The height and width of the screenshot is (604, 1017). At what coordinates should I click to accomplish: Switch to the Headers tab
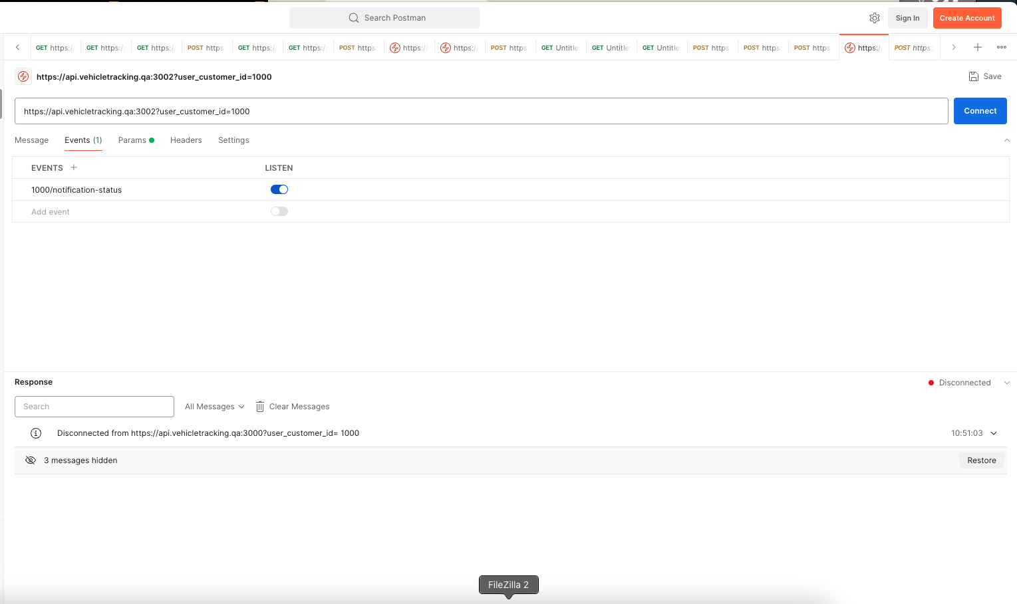[186, 140]
